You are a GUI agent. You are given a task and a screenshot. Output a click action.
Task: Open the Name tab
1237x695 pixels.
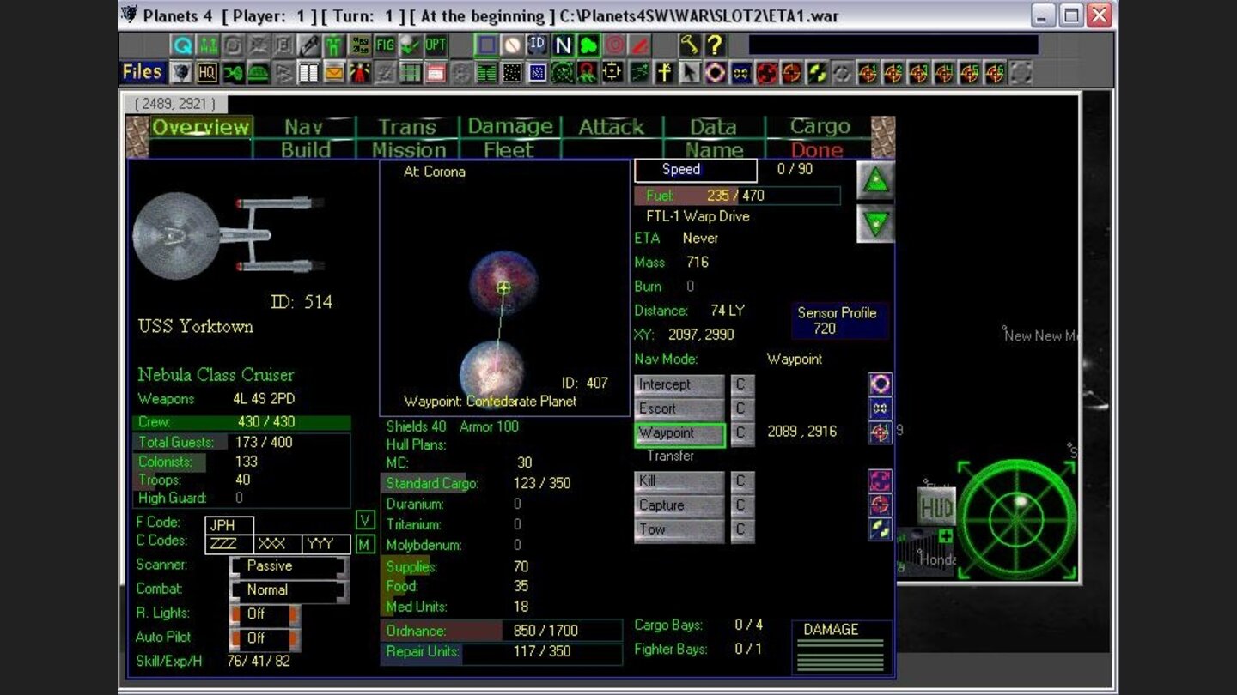pos(714,150)
